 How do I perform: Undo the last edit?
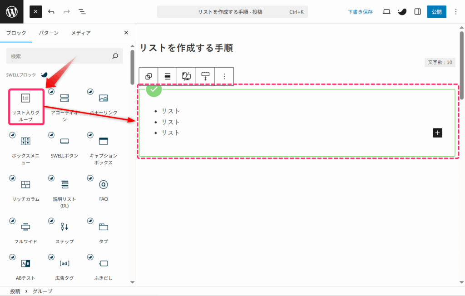click(x=51, y=11)
